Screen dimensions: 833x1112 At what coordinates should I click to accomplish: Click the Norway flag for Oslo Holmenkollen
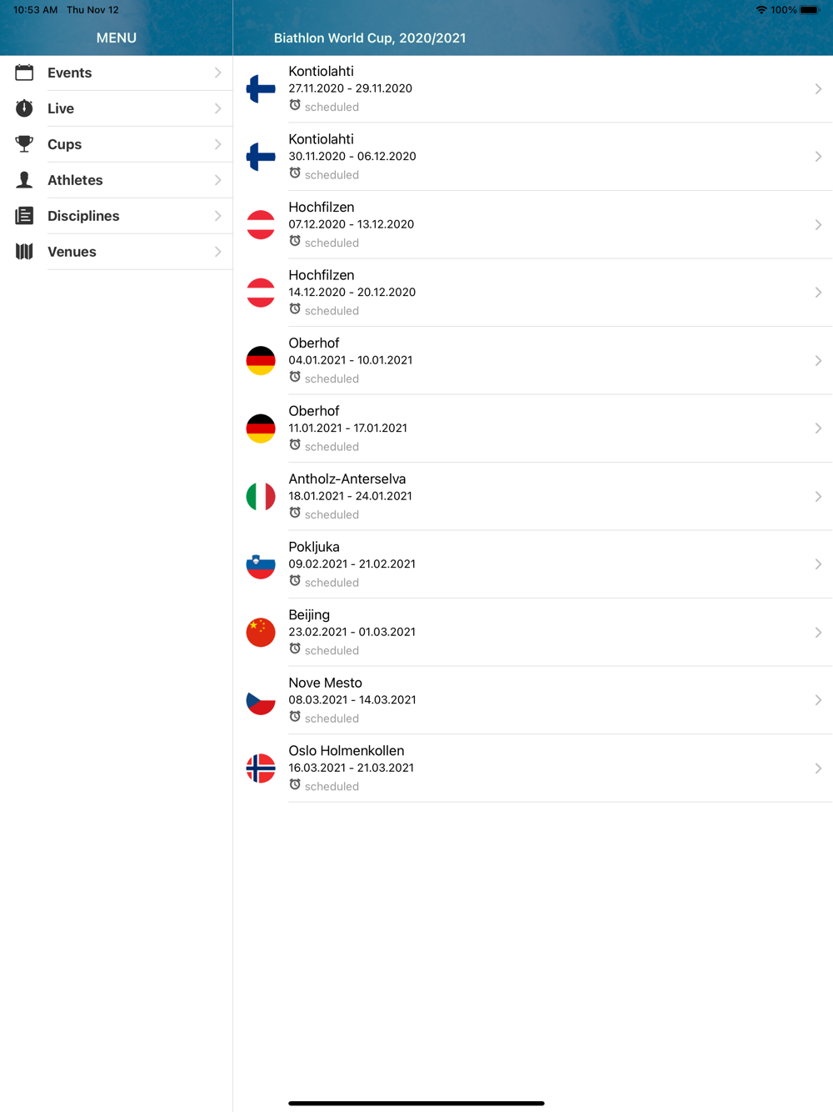(261, 769)
